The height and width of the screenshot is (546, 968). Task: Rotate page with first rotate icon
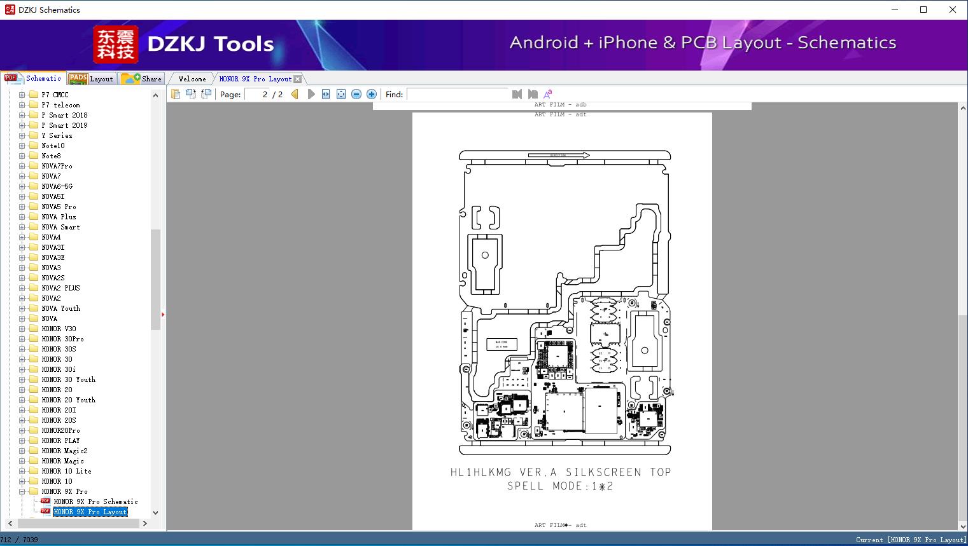pos(190,94)
